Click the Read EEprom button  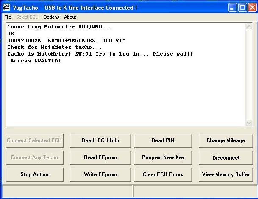pyautogui.click(x=100, y=157)
